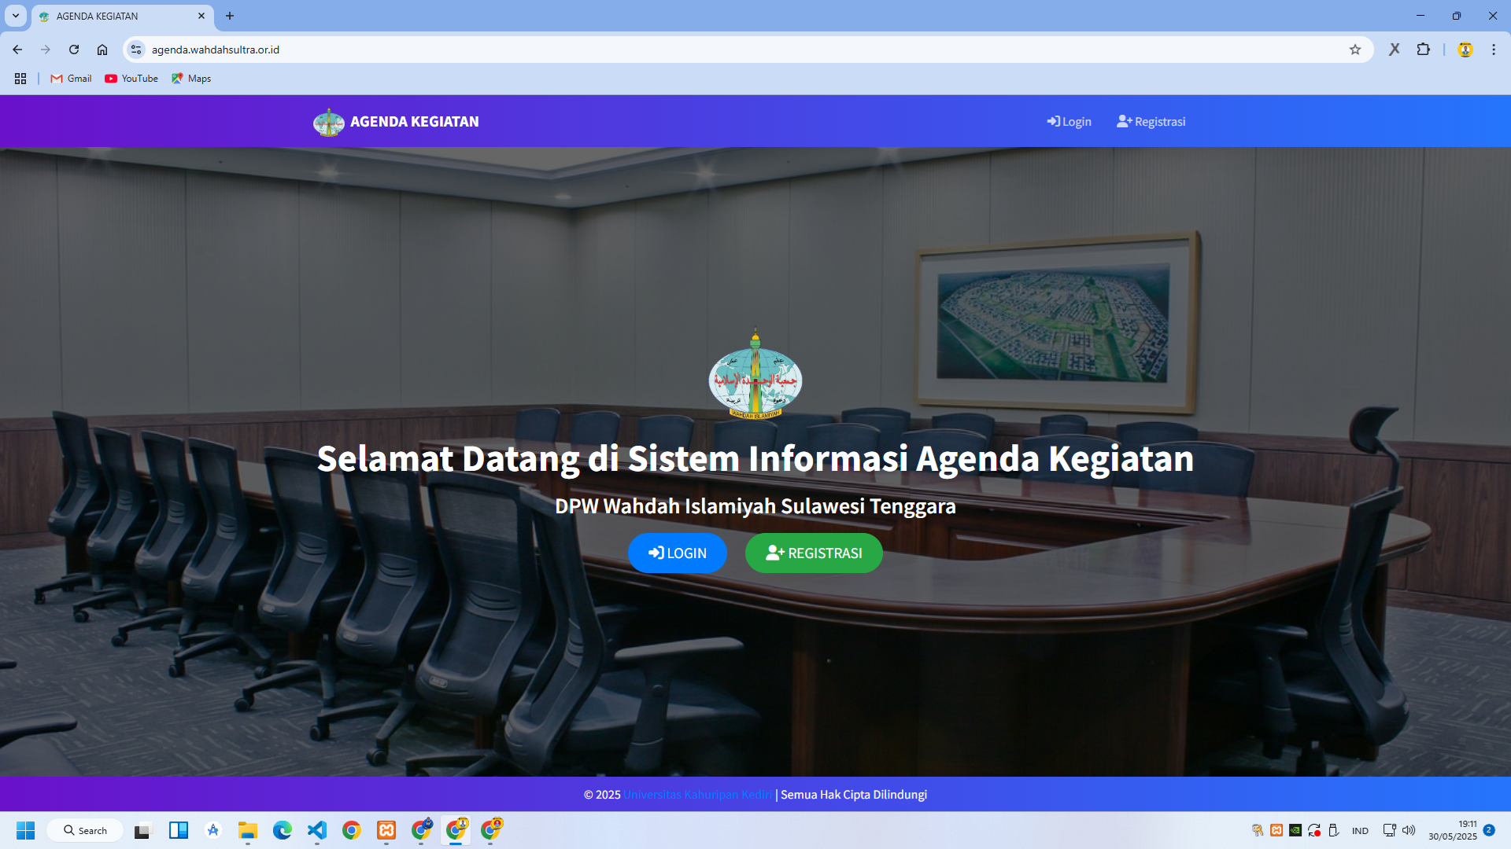Launch Visual Studio Code from the taskbar
Screen dimensions: 1511x849
pyautogui.click(x=317, y=831)
